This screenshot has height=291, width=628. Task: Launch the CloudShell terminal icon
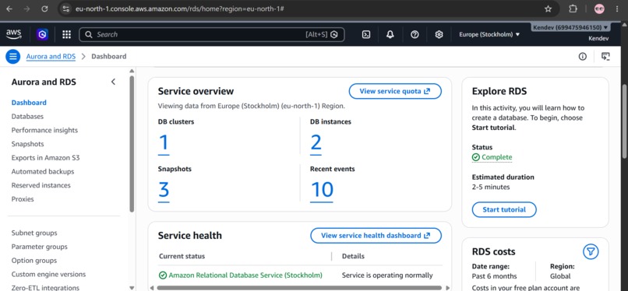click(x=366, y=34)
